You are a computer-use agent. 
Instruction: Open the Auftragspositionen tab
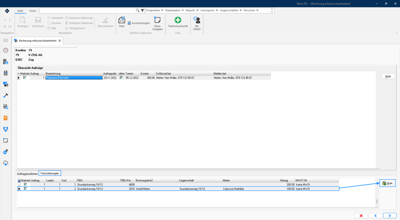[27, 173]
